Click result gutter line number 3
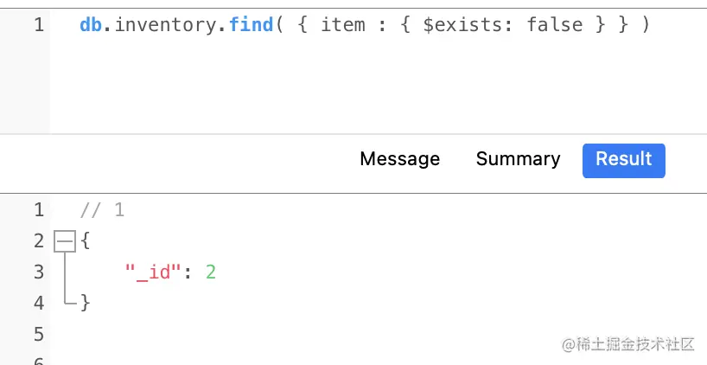 38,272
